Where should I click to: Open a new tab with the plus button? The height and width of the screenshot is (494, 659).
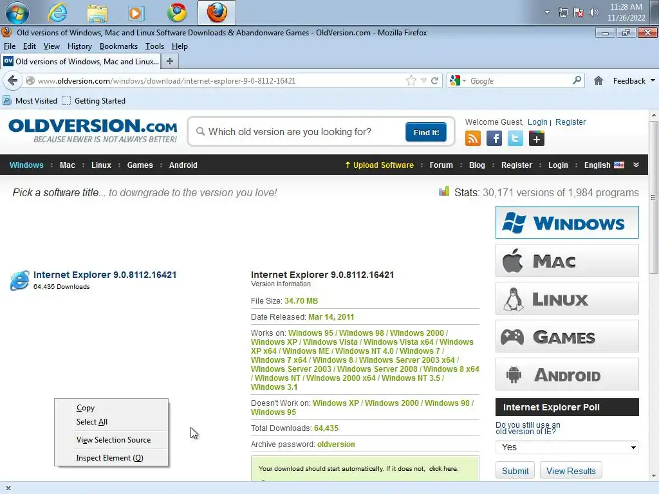[x=170, y=61]
